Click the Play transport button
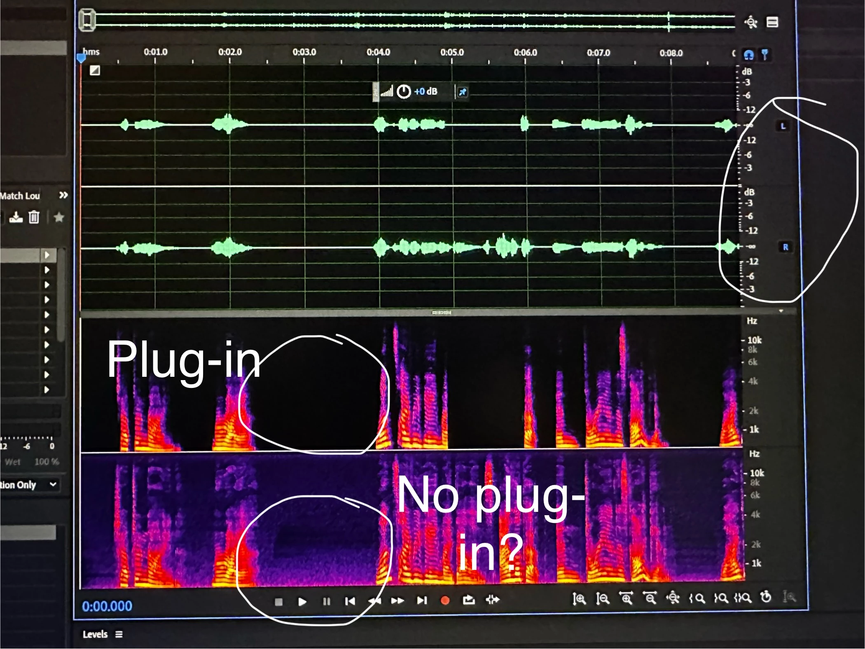Image resolution: width=865 pixels, height=649 pixels. click(302, 602)
